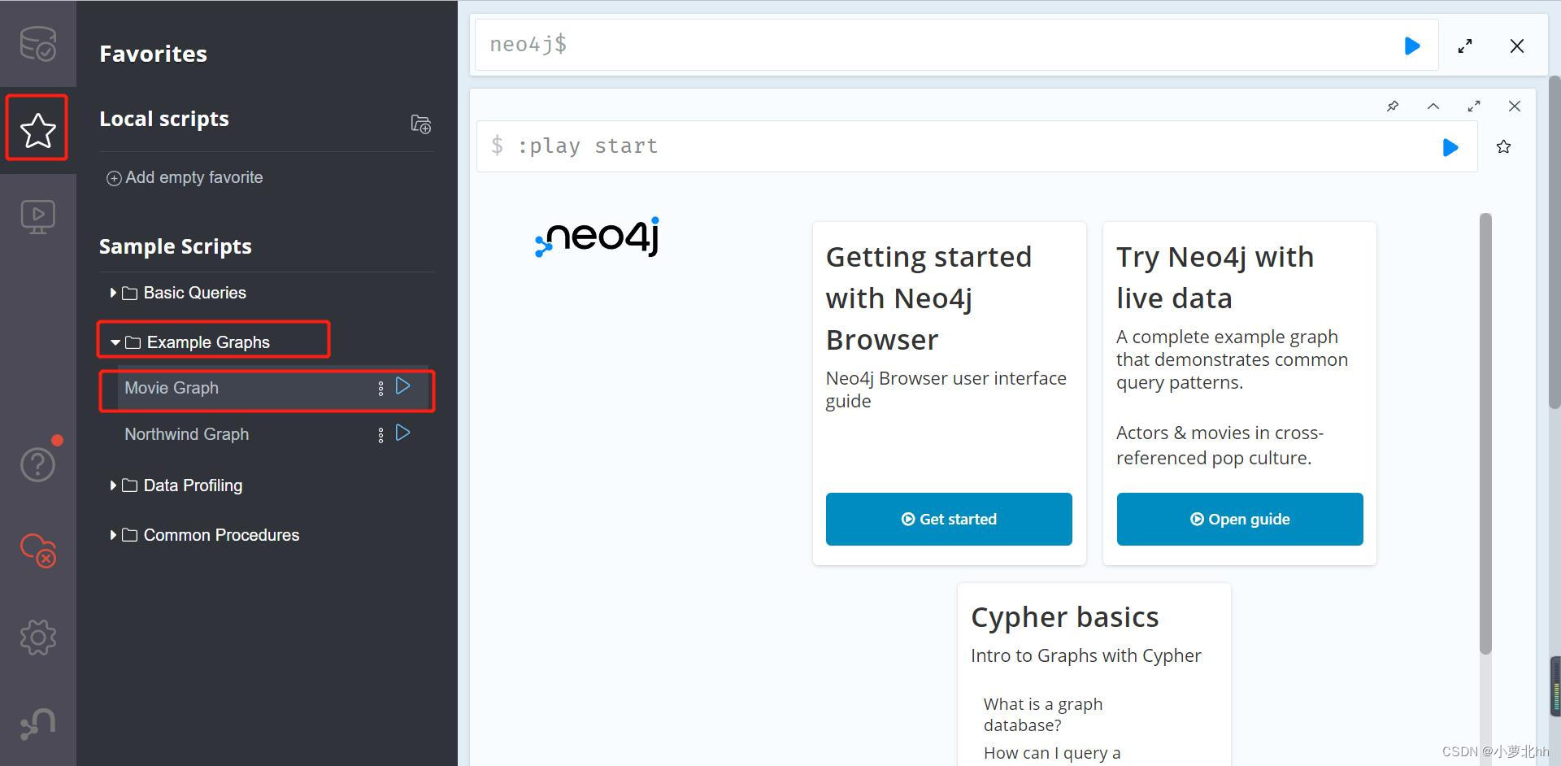Click the guide frame's inner scrollbar
1561x766 pixels.
click(x=1485, y=433)
